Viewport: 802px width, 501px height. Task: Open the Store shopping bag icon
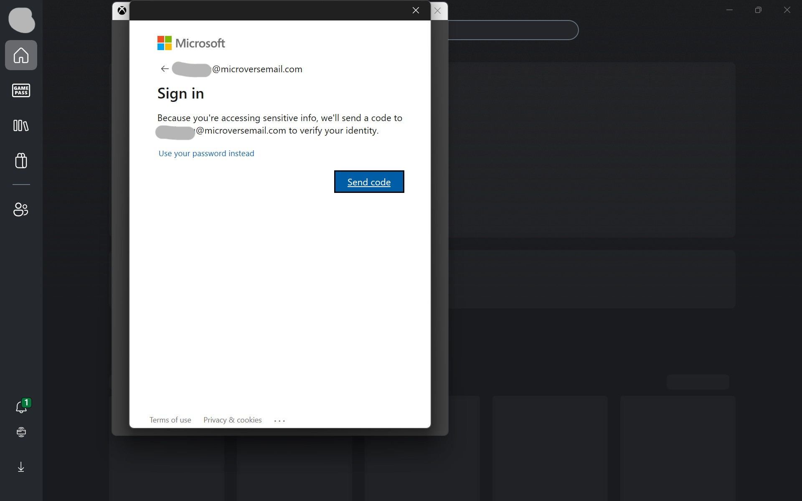click(x=21, y=160)
